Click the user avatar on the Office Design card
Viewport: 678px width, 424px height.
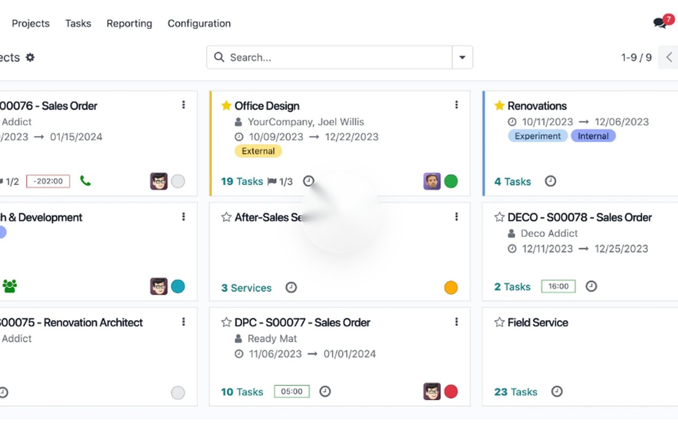pos(432,181)
